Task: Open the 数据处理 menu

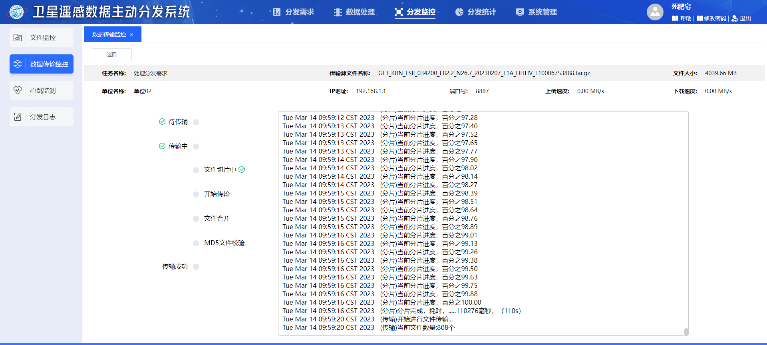Action: (354, 12)
